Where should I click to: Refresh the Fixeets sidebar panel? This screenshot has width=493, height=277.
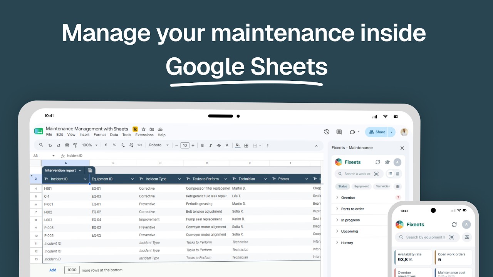pos(378,162)
